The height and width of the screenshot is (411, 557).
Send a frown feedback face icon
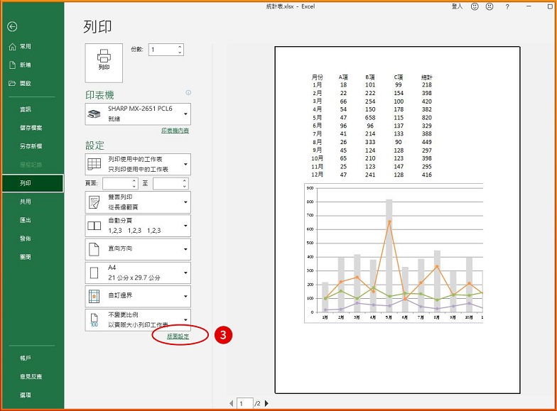pyautogui.click(x=490, y=6)
